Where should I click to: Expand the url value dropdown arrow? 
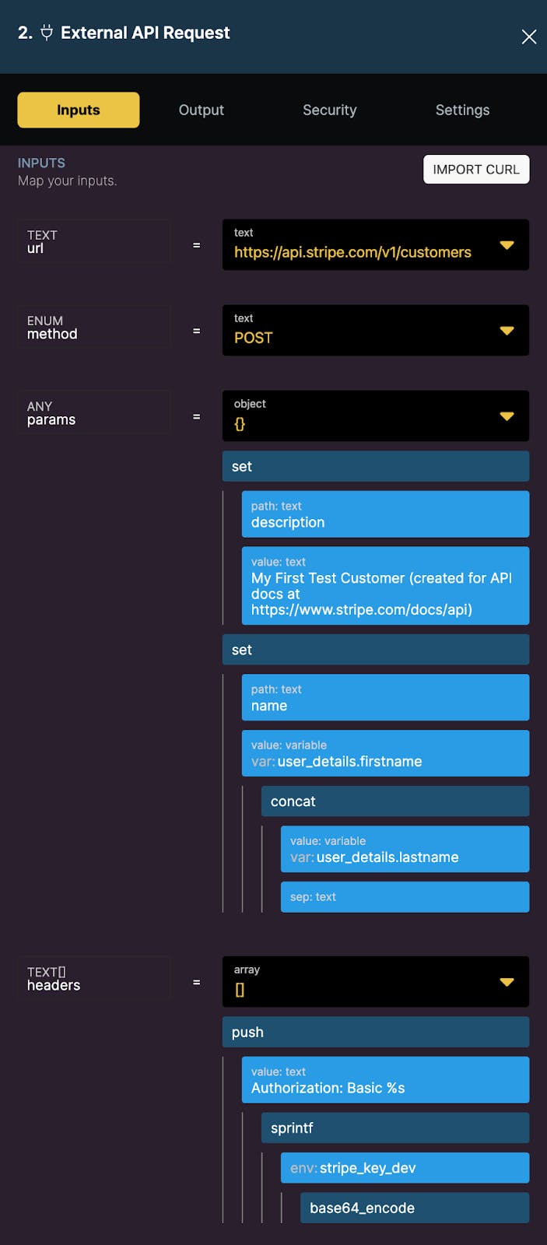pos(507,245)
